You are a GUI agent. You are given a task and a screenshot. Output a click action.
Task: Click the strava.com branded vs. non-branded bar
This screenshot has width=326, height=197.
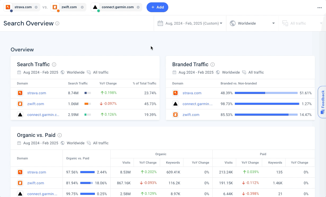point(266,93)
